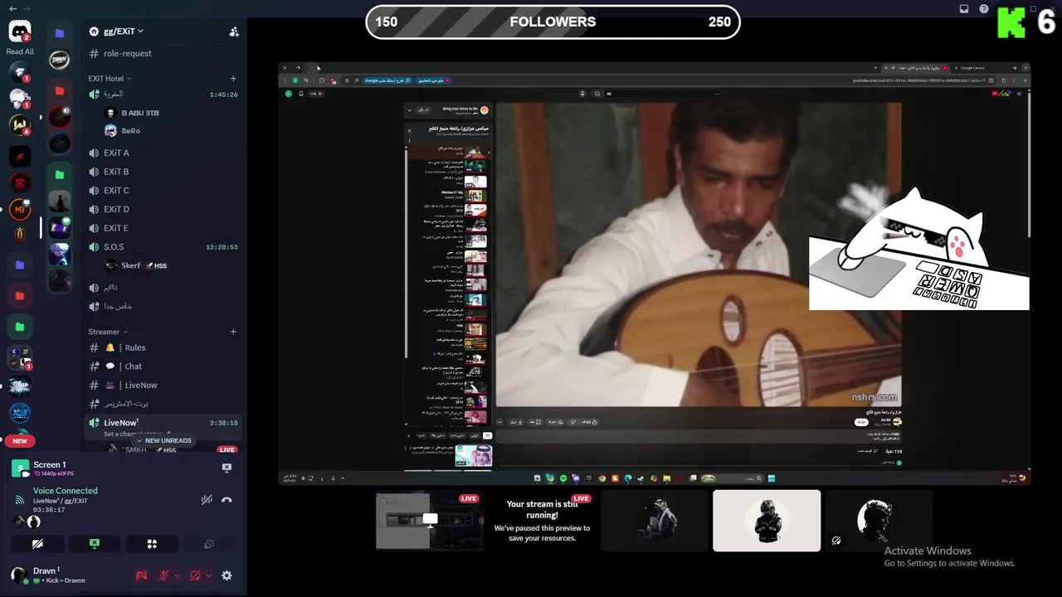This screenshot has width=1062, height=597.
Task: Join the EXiT A voice channel
Action: [x=164, y=153]
